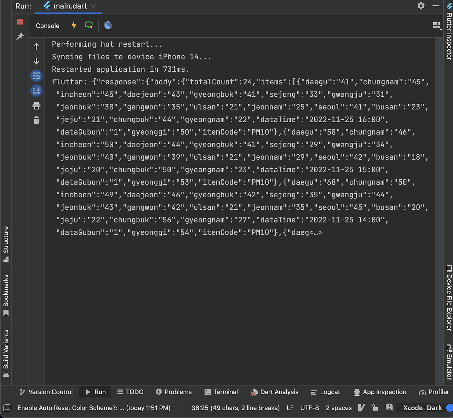Trigger Flutter hot restart green icon
Viewport: 453px width, 418px height.
pos(89,25)
